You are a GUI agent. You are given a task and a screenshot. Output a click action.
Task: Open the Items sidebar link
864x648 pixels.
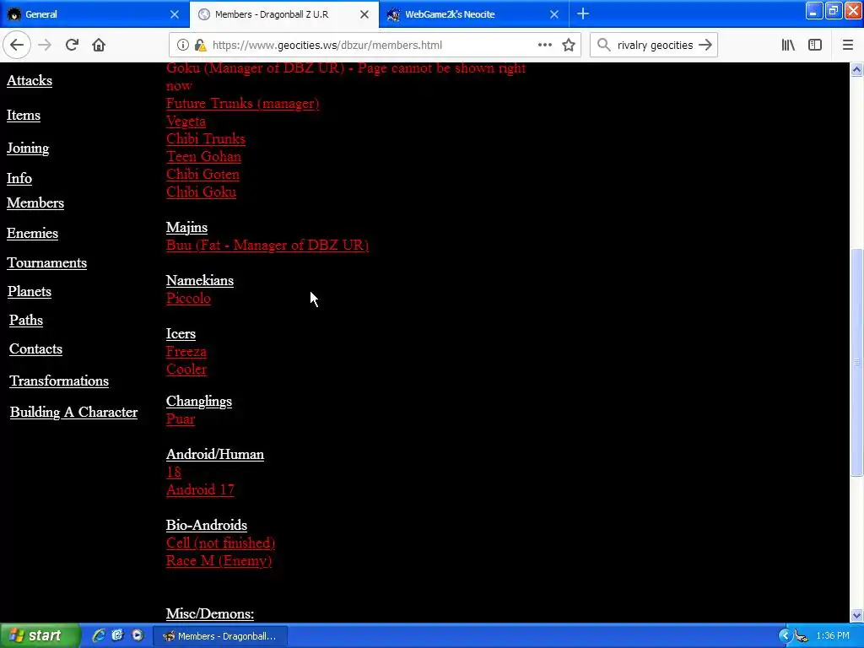[23, 115]
